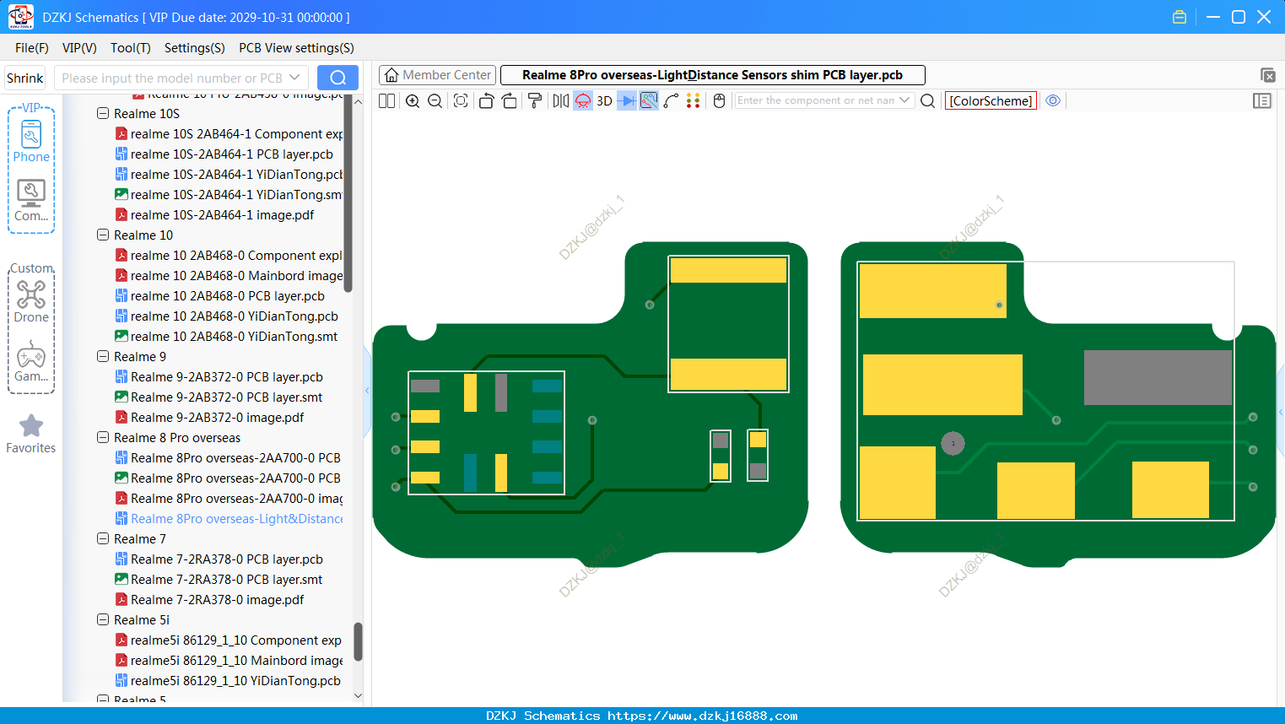
Task: Click the split view icon in PCB toolbar
Action: click(386, 100)
